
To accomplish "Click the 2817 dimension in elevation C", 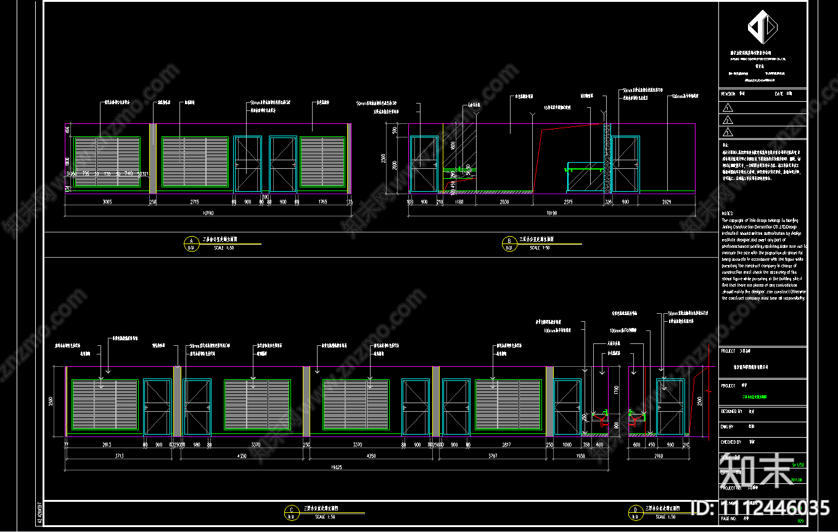I will (x=507, y=444).
